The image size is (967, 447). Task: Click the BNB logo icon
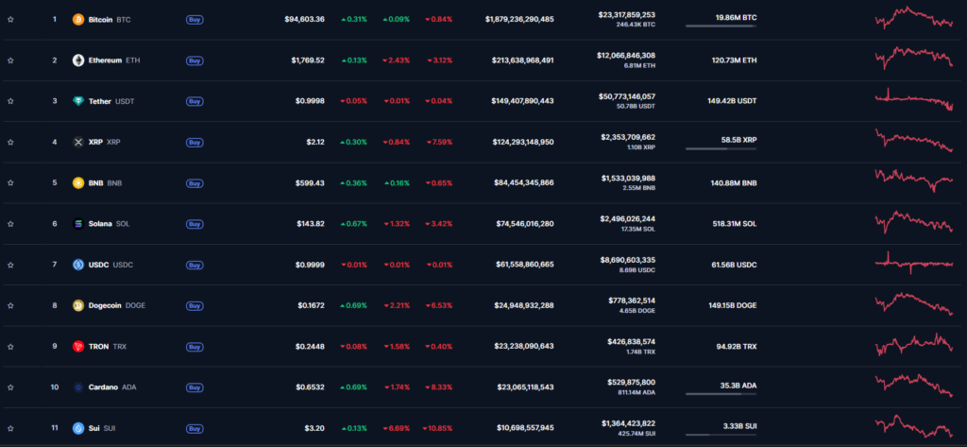click(78, 182)
